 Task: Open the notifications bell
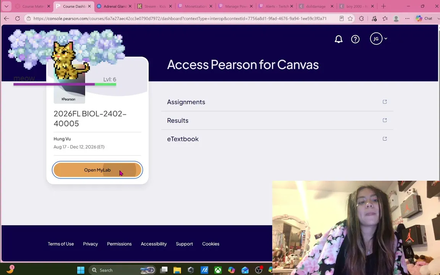[338, 39]
